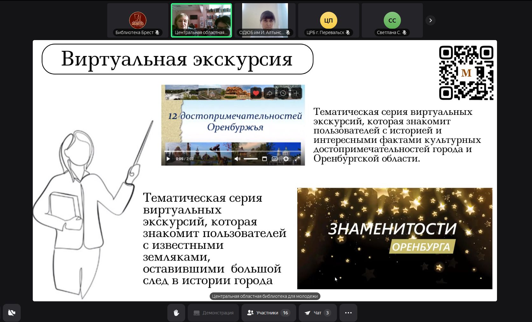Click the heart like icon on the video
Image resolution: width=532 pixels, height=322 pixels.
pyautogui.click(x=256, y=93)
